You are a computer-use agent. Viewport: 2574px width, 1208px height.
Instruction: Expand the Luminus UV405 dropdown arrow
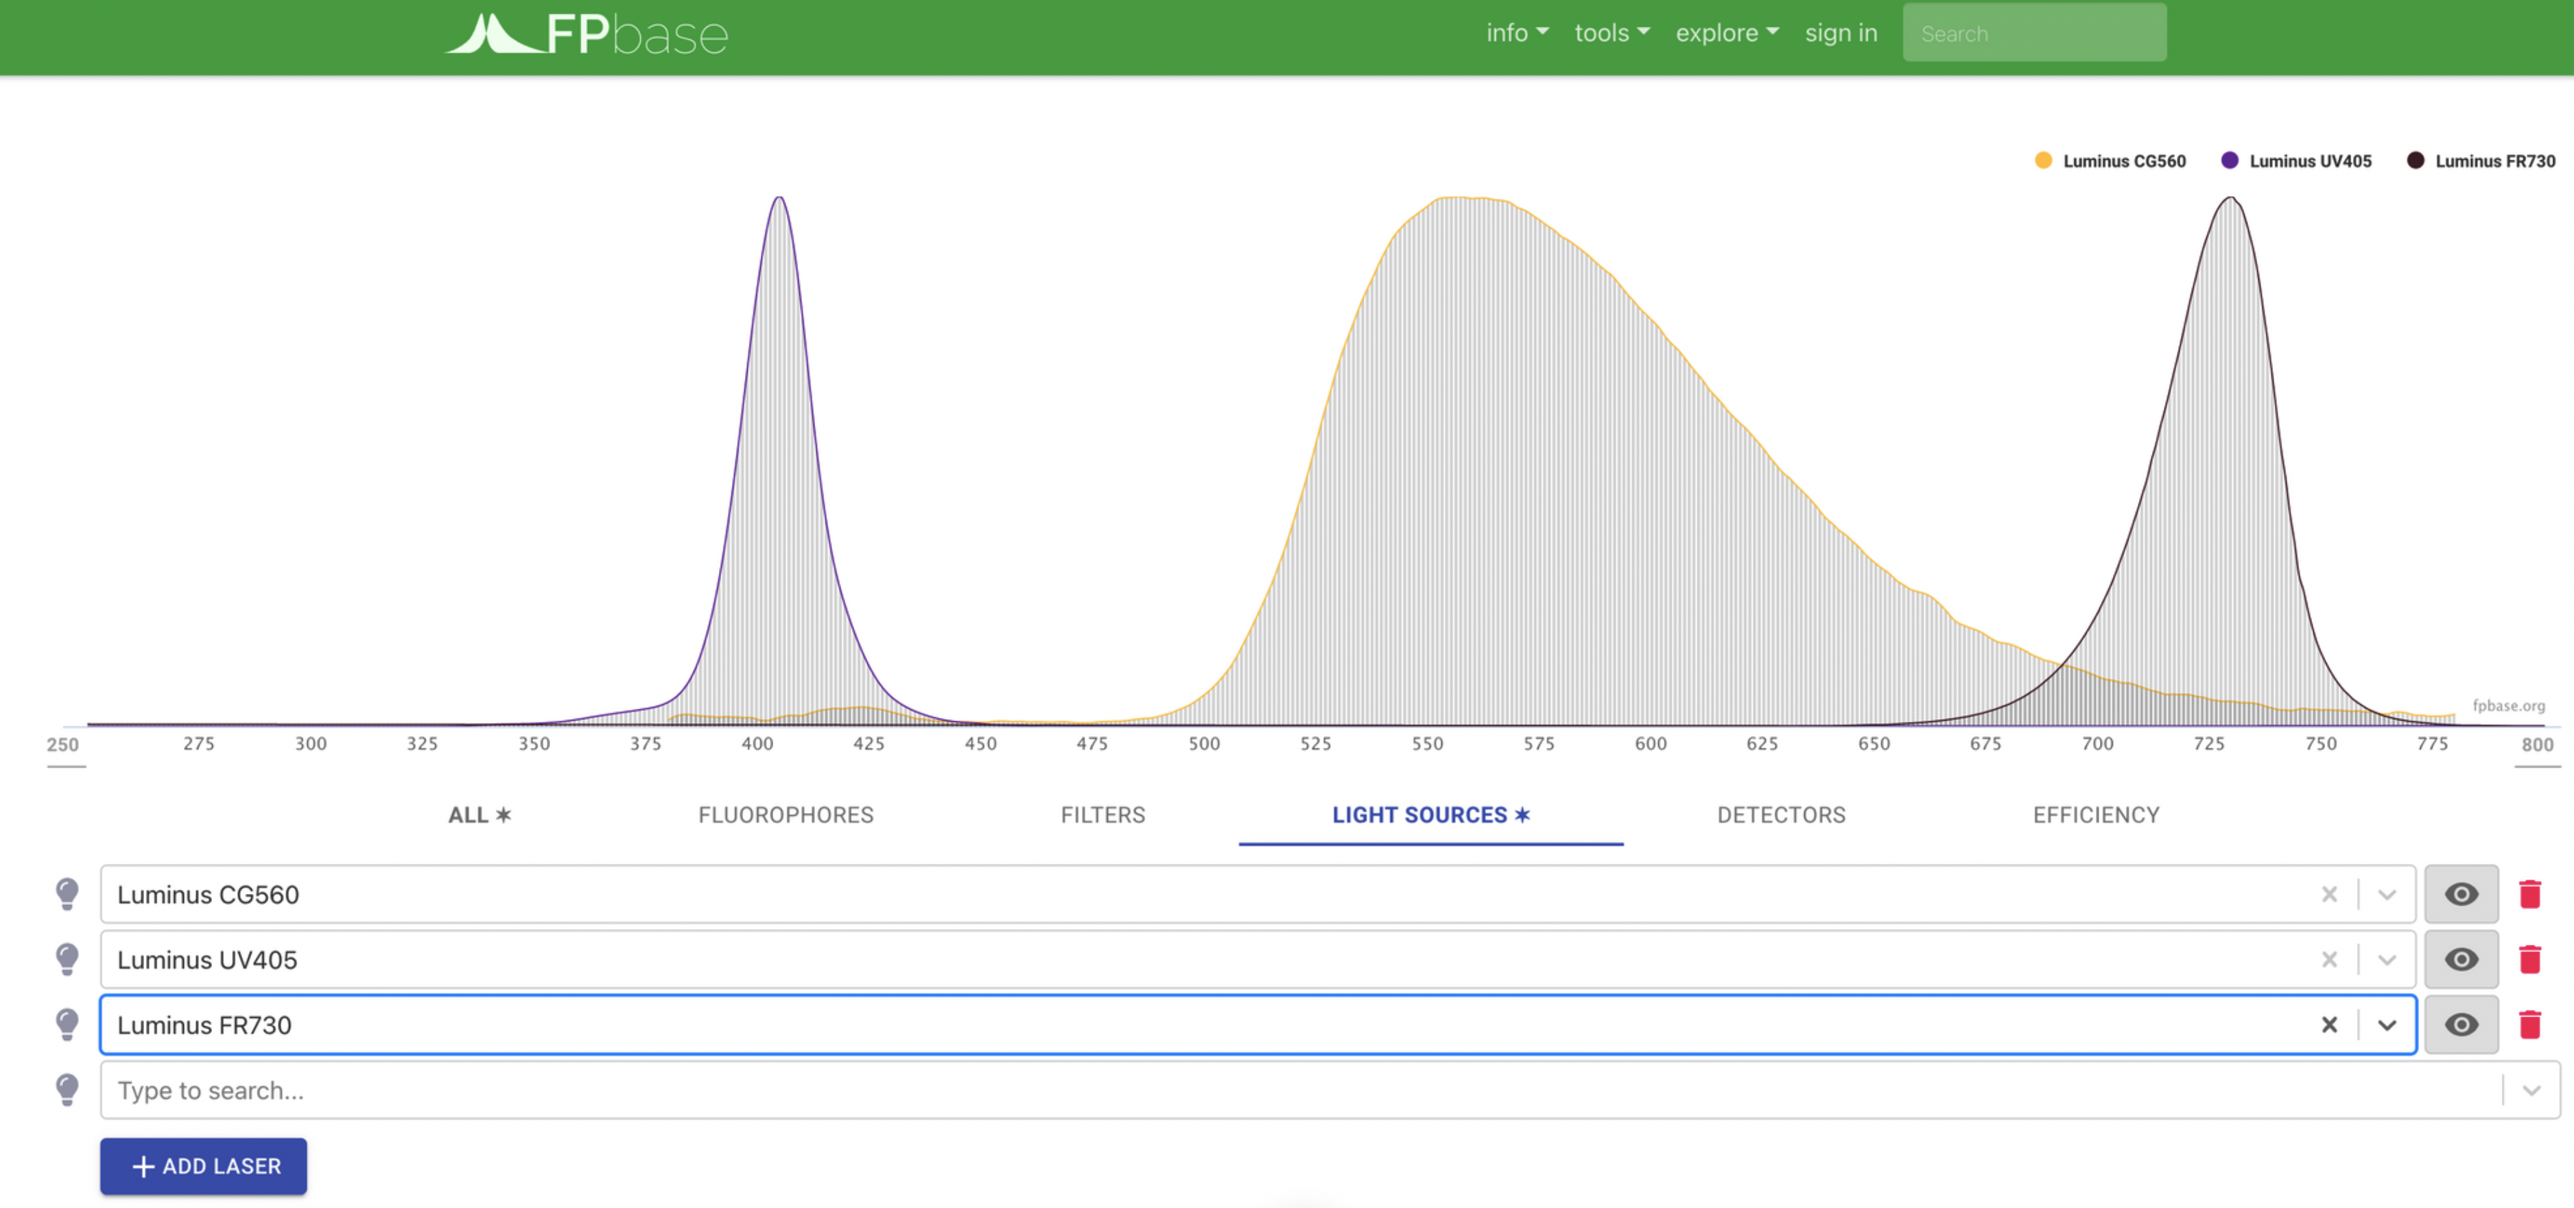2387,959
